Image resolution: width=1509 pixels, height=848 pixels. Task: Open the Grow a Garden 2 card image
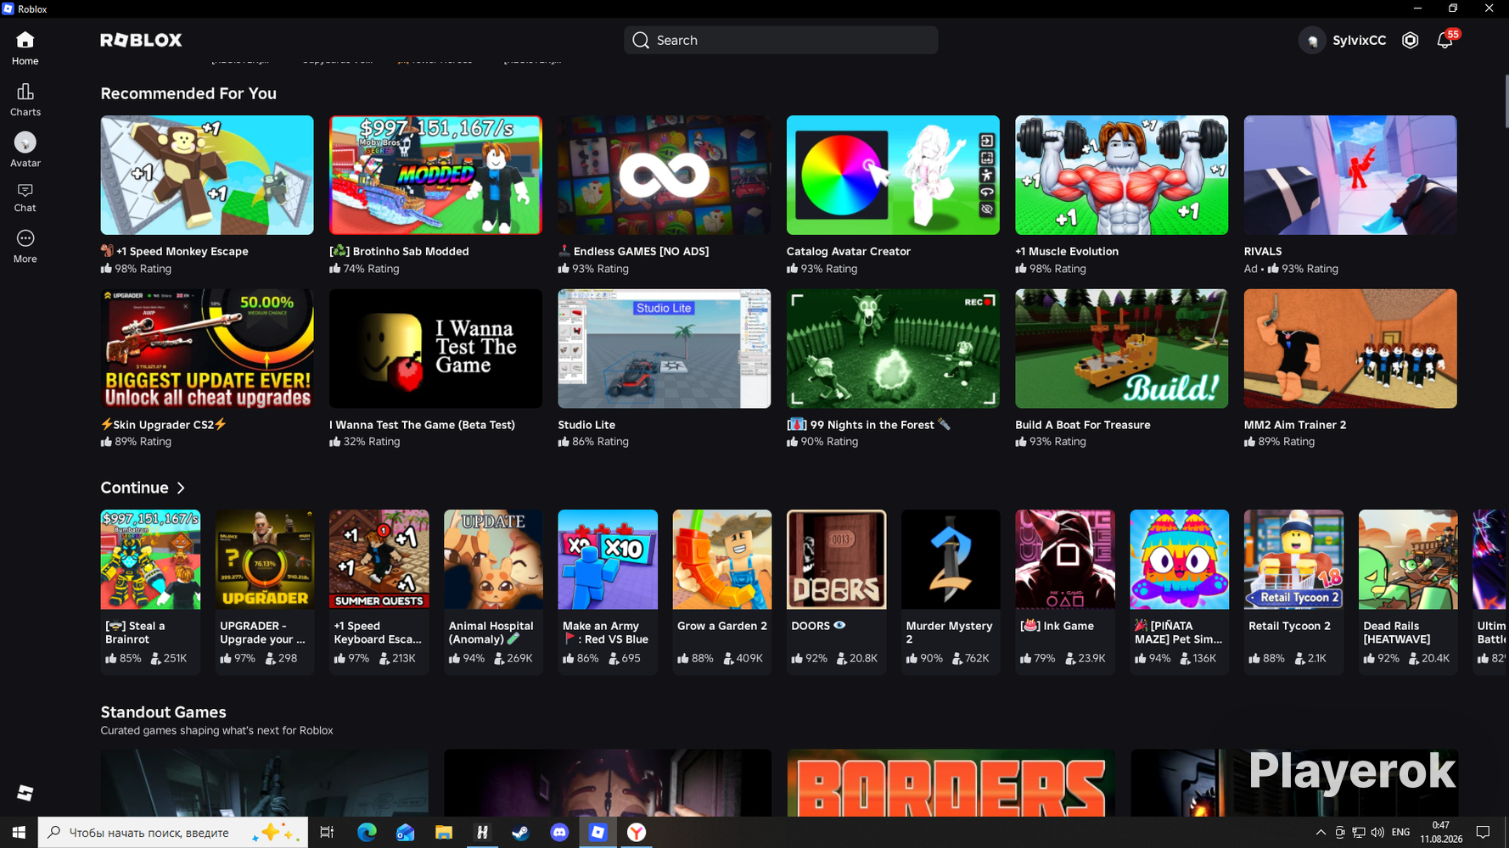click(722, 560)
